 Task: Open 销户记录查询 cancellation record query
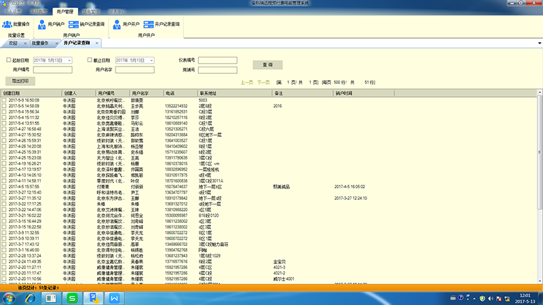87,24
